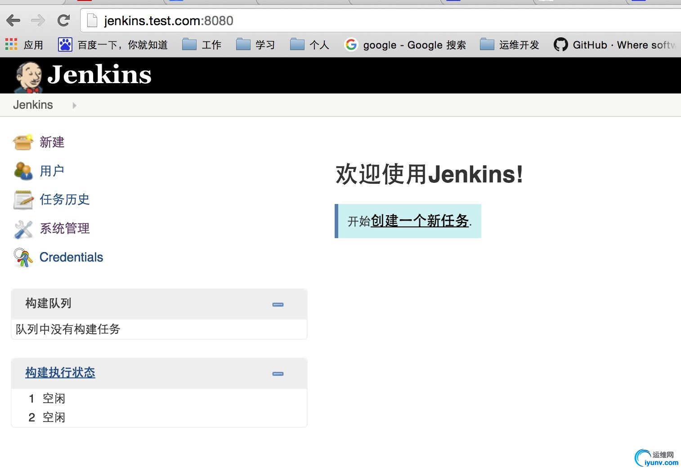Open the 新建 link
Screen dimensions: 681x470
pyautogui.click(x=52, y=142)
